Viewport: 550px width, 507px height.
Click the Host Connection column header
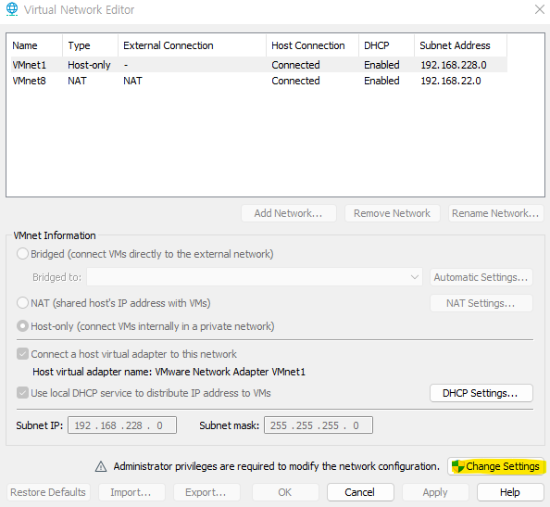coord(312,45)
